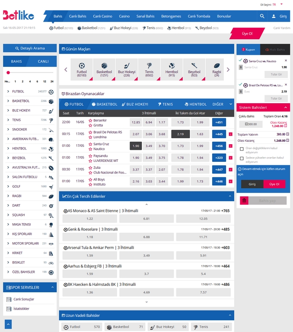
Task: Toggle the 12.85 odd for Berserkir
Action: click(136, 122)
